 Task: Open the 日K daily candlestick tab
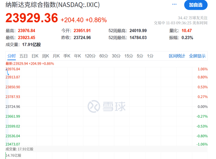(35, 56)
